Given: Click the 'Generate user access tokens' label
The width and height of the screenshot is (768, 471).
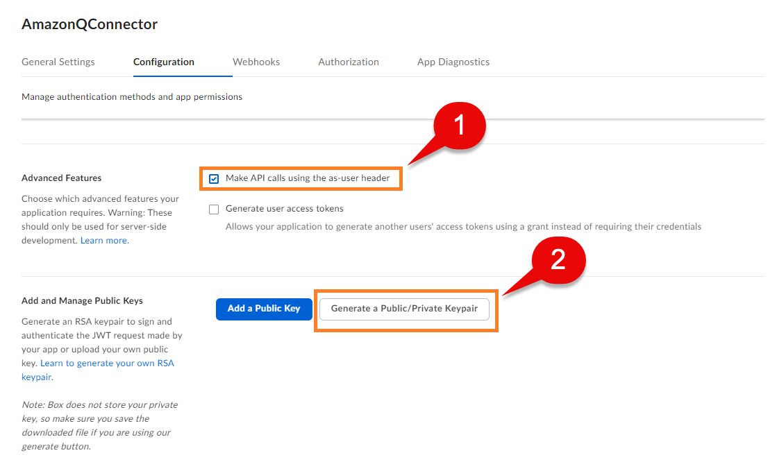Looking at the screenshot, I should (285, 209).
